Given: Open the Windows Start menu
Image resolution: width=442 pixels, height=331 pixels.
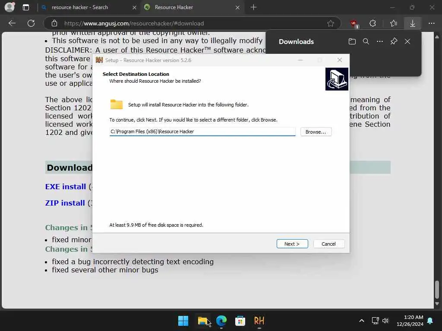Looking at the screenshot, I should (x=183, y=321).
